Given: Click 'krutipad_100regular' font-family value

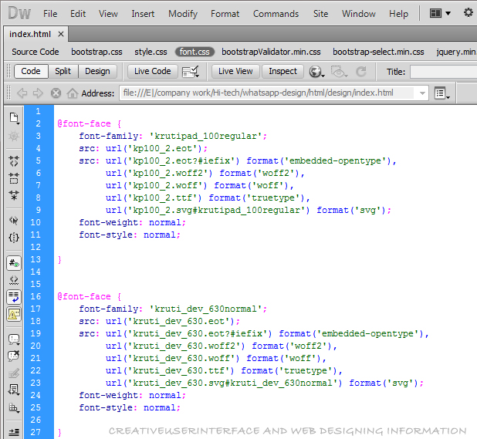Looking at the screenshot, I should [x=205, y=136].
